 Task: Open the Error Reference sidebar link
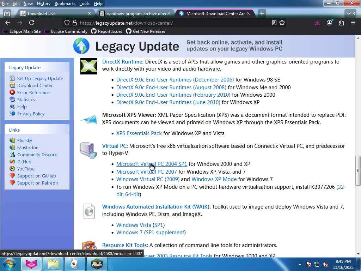(x=33, y=93)
